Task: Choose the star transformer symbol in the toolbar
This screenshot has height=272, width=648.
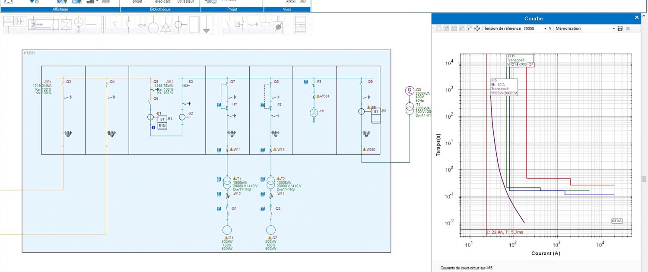Action: click(x=78, y=24)
